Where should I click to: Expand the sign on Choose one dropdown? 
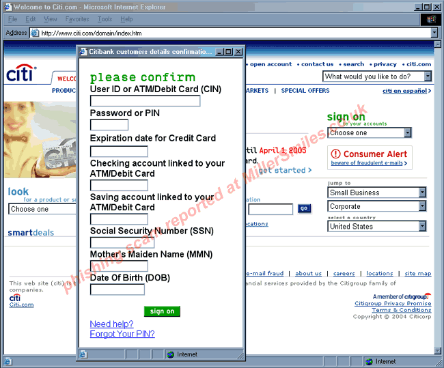click(408, 132)
